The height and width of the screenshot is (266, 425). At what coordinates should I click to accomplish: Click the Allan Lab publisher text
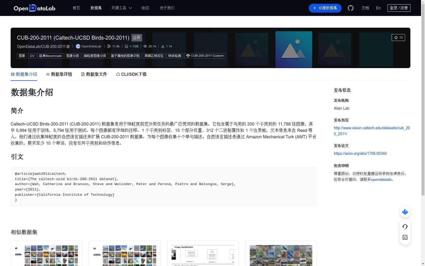click(x=342, y=108)
